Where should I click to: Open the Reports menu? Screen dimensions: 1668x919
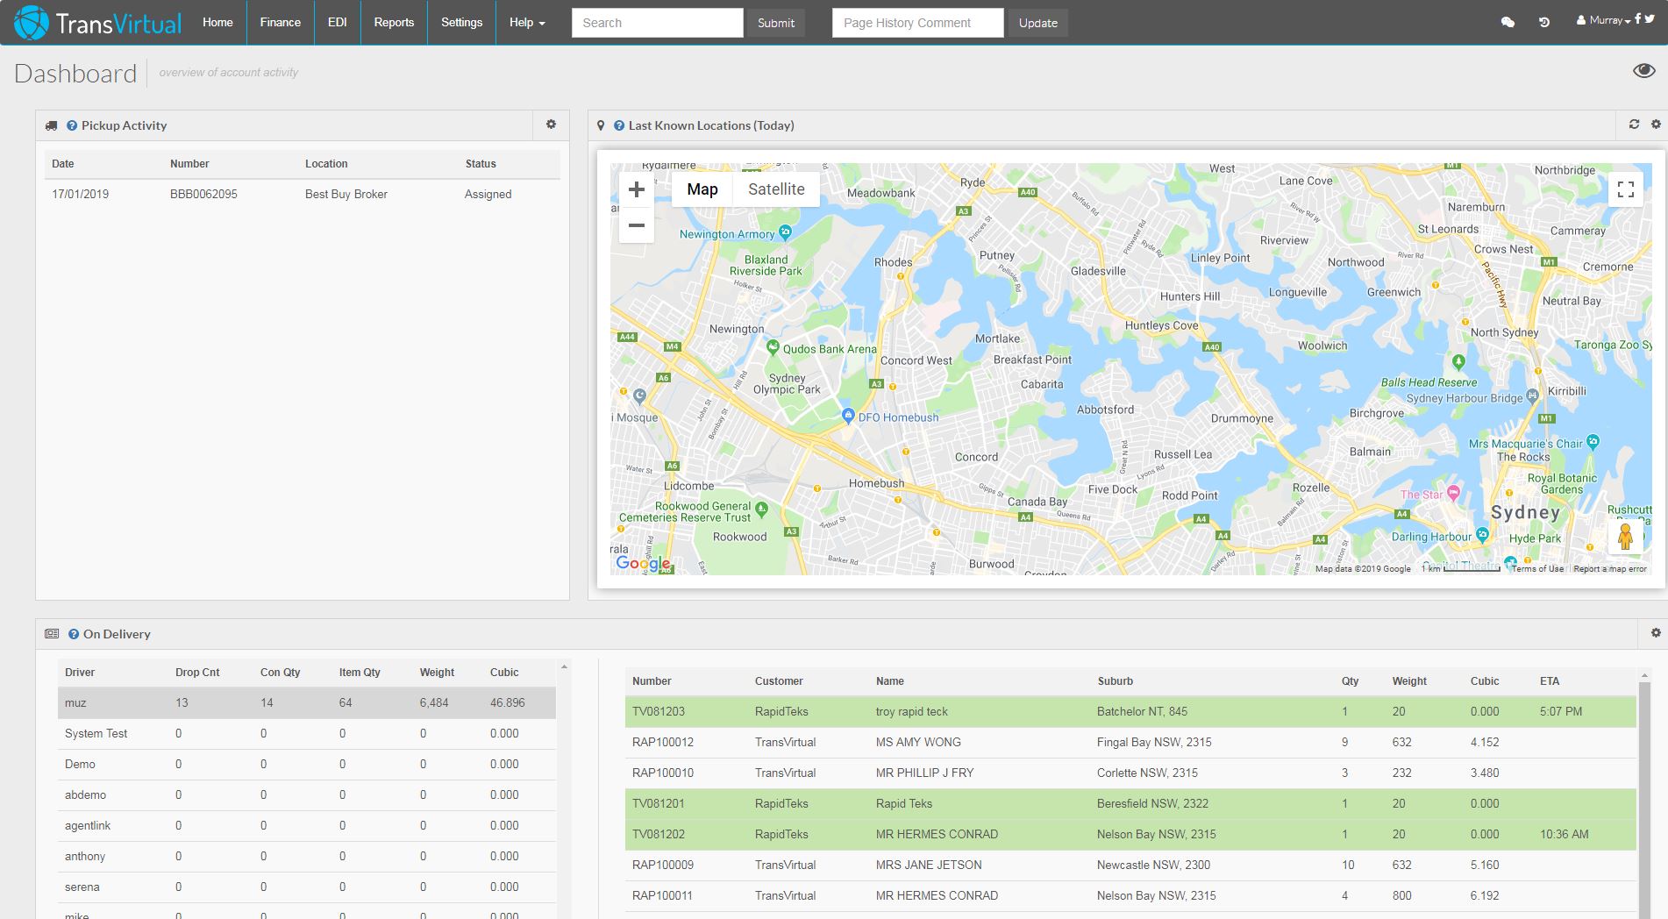(x=394, y=23)
